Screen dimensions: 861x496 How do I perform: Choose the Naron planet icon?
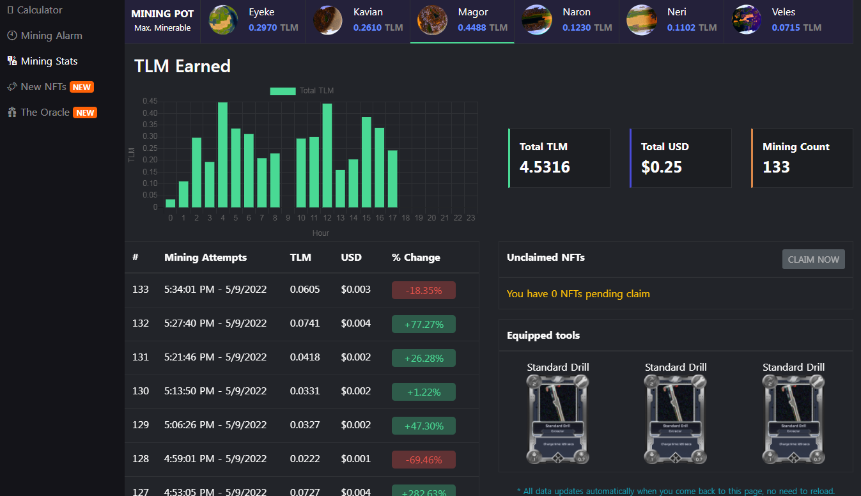tap(538, 20)
